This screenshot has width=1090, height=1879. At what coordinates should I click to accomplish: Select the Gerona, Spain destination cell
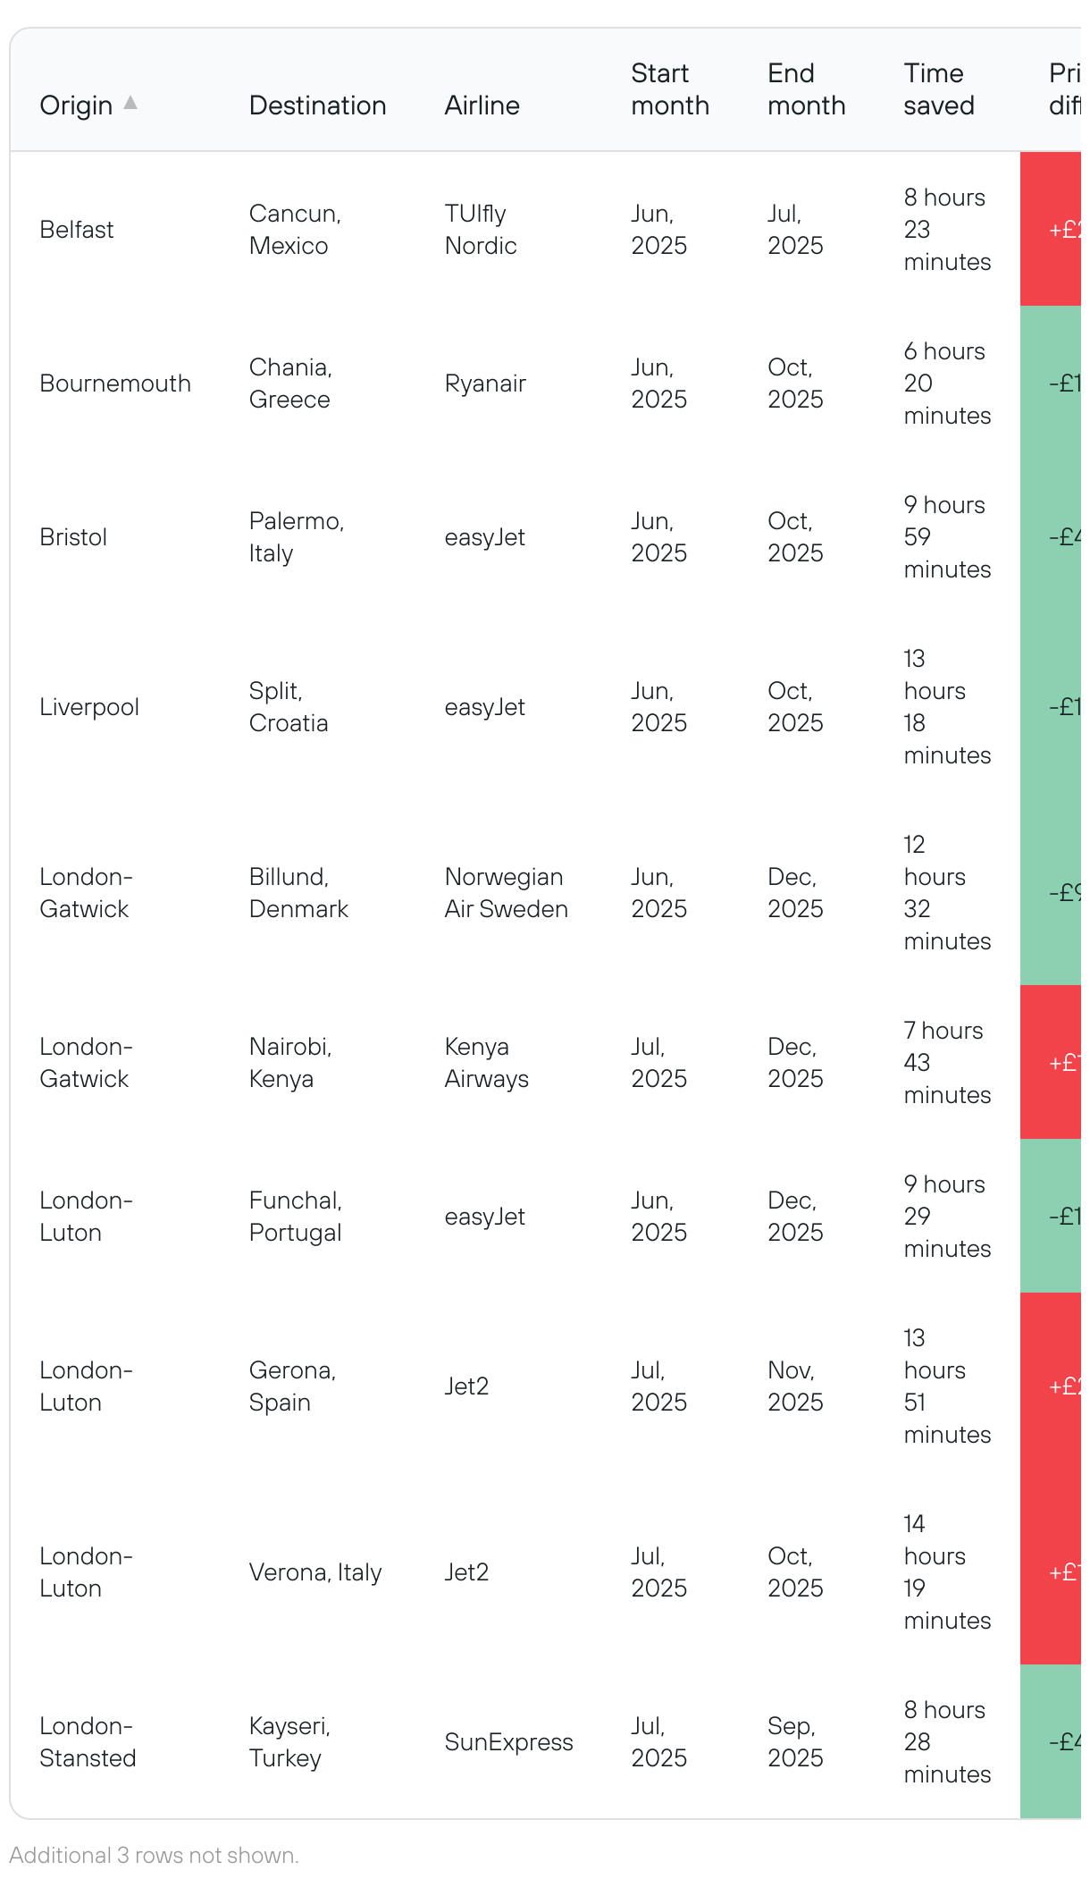point(293,1386)
